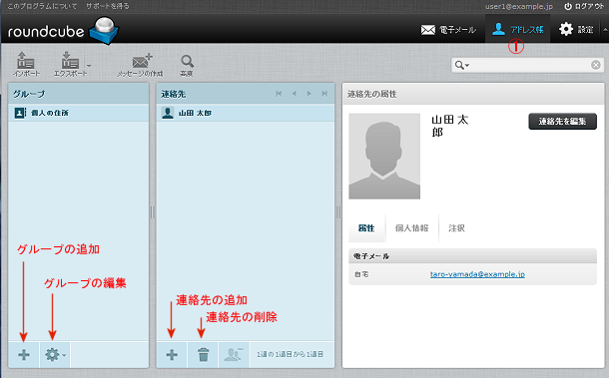Click splitter handle between contacts and details
Viewport: 609px width, 378px height.
tap(338, 212)
